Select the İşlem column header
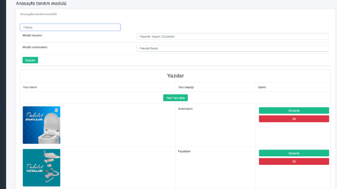The width and height of the screenshot is (337, 189). pos(262,87)
